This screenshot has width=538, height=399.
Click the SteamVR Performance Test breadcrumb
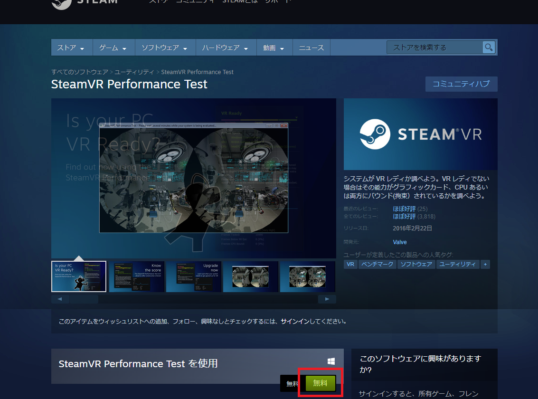coord(197,72)
